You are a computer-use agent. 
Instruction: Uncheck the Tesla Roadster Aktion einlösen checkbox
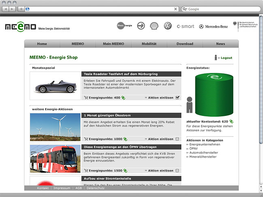(x=177, y=98)
